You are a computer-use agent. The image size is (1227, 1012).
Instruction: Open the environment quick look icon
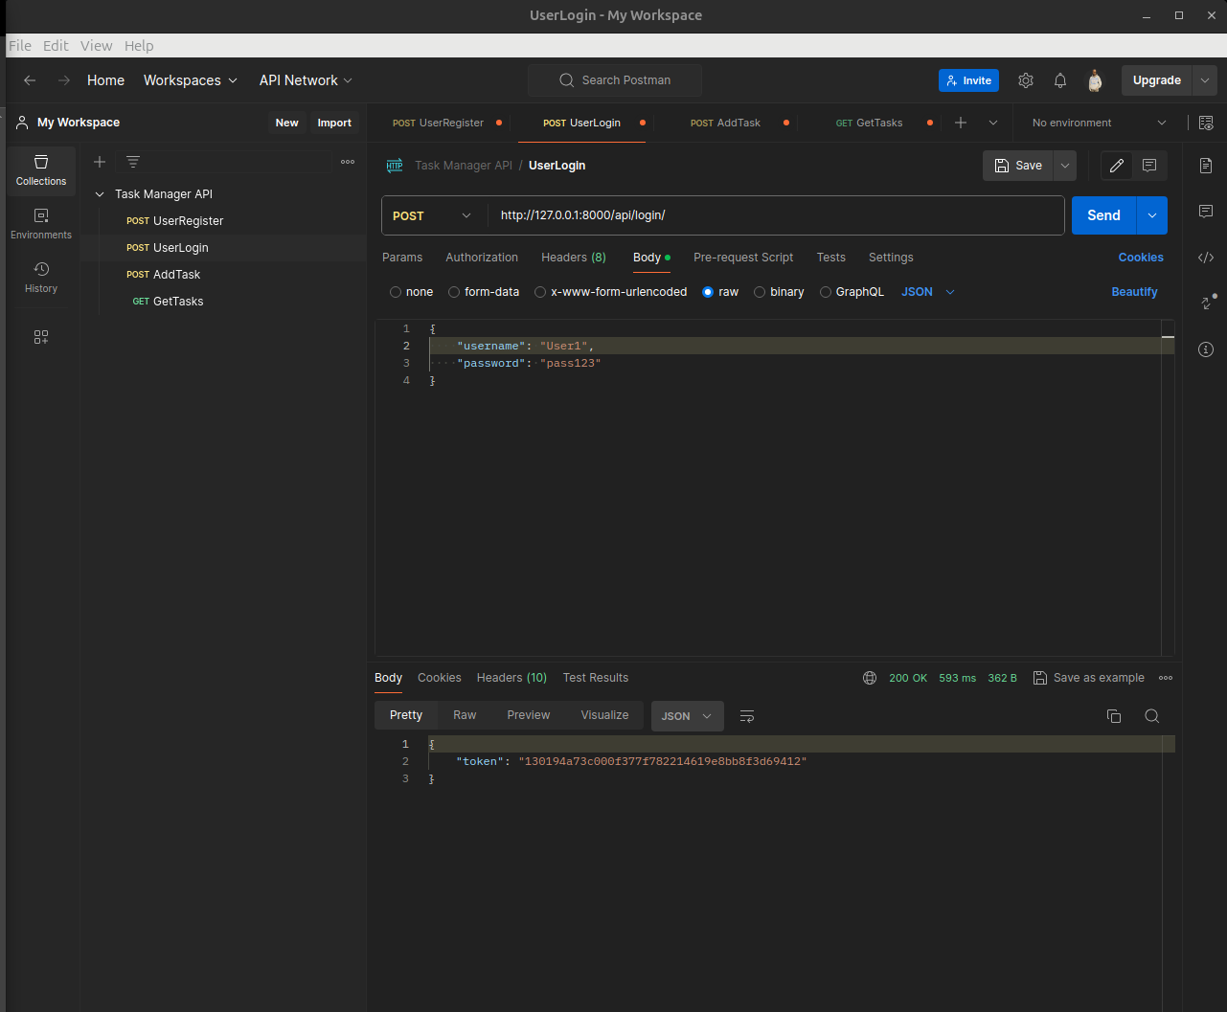pos(1206,123)
